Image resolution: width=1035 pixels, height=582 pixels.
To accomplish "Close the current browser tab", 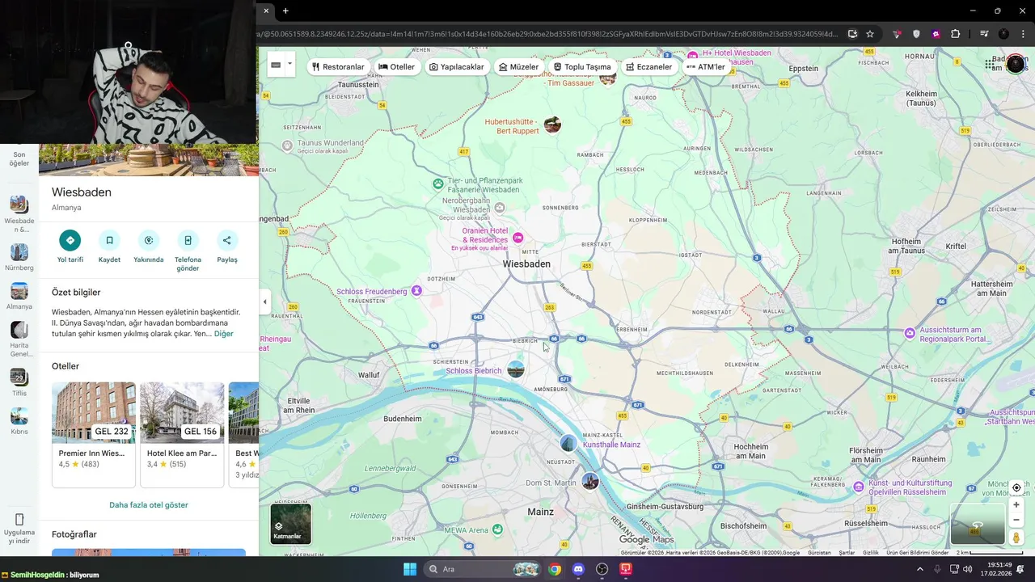I will coord(266,11).
